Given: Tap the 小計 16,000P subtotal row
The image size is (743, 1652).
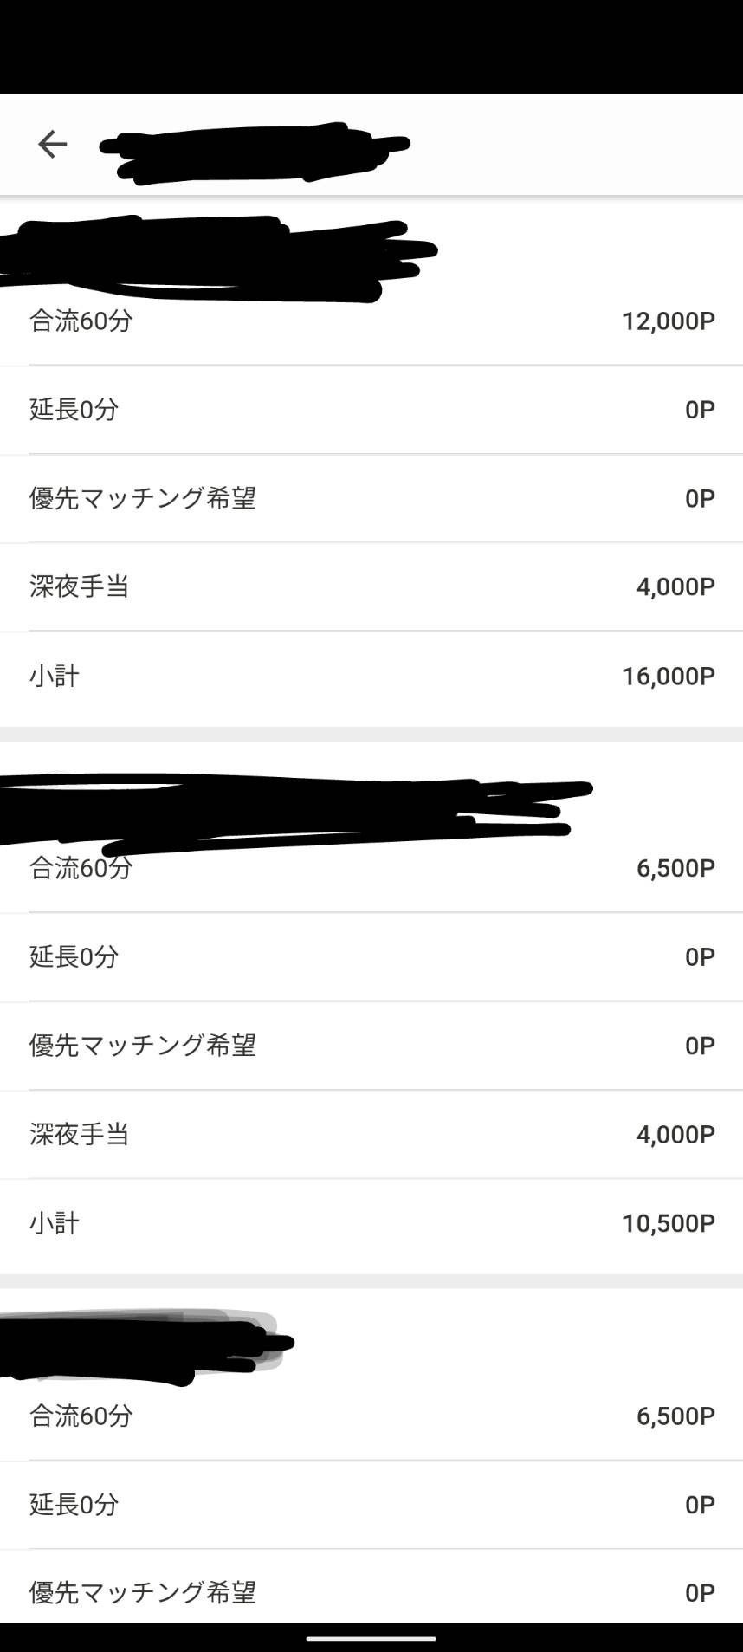Looking at the screenshot, I should tap(371, 676).
